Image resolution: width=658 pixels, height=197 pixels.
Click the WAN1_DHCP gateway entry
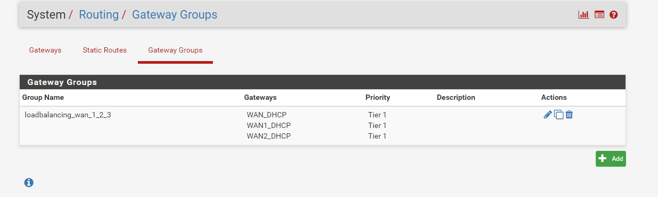[x=269, y=125]
